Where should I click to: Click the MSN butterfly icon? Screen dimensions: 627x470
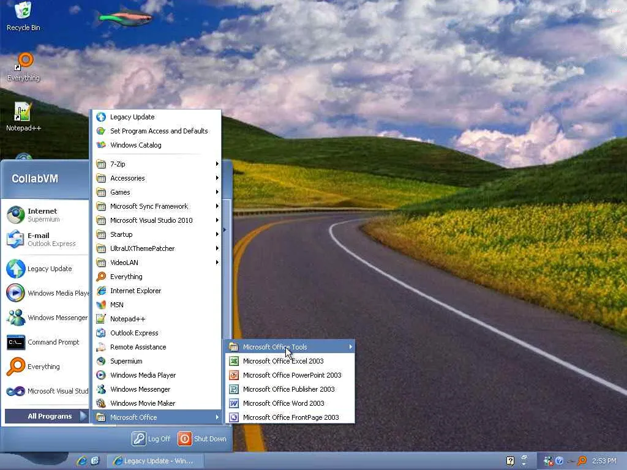(101, 305)
